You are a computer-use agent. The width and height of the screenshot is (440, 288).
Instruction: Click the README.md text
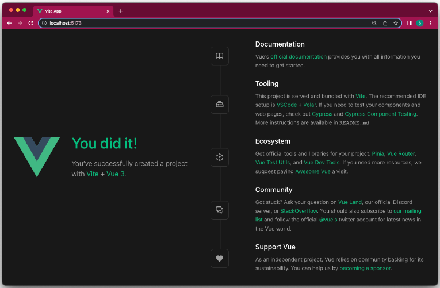point(354,123)
